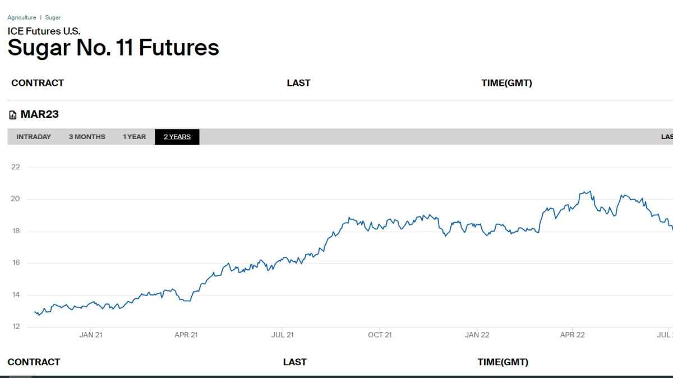
Task: Click the top LAST column header
Action: (298, 83)
